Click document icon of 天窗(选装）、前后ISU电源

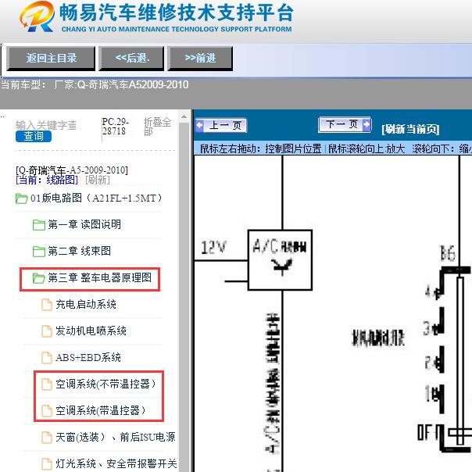click(46, 437)
